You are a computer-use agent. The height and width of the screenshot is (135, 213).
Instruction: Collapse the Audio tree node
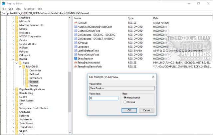point(16,63)
